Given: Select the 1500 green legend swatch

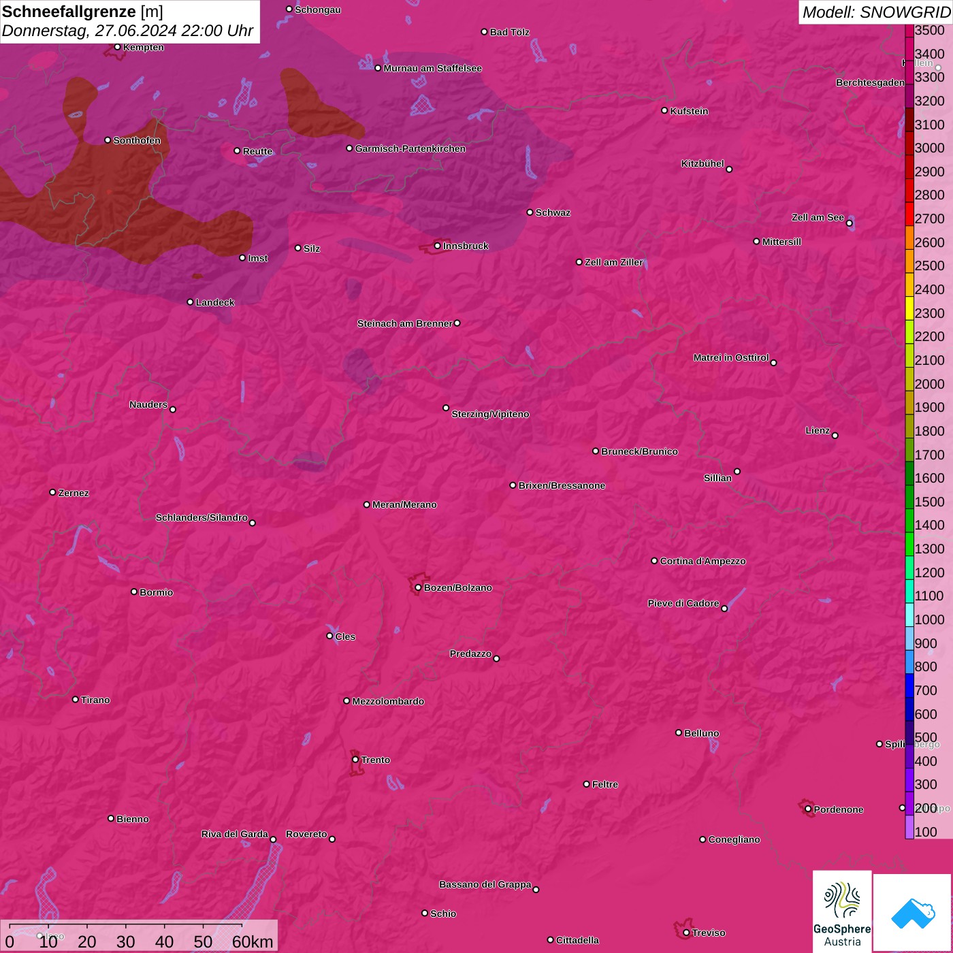Looking at the screenshot, I should pos(909,497).
